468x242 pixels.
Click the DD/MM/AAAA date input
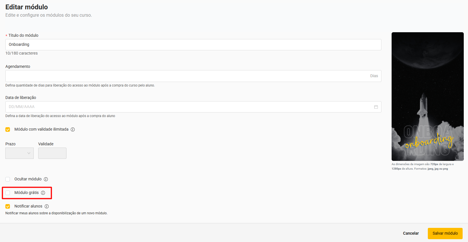(187, 107)
